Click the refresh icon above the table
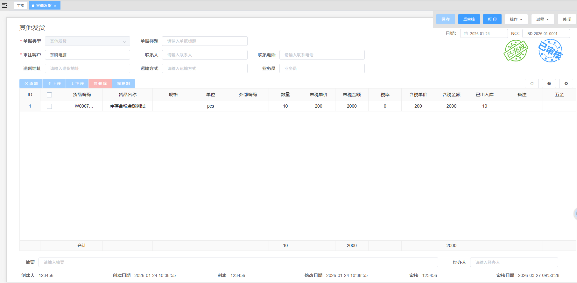The height and width of the screenshot is (283, 577). tap(531, 84)
